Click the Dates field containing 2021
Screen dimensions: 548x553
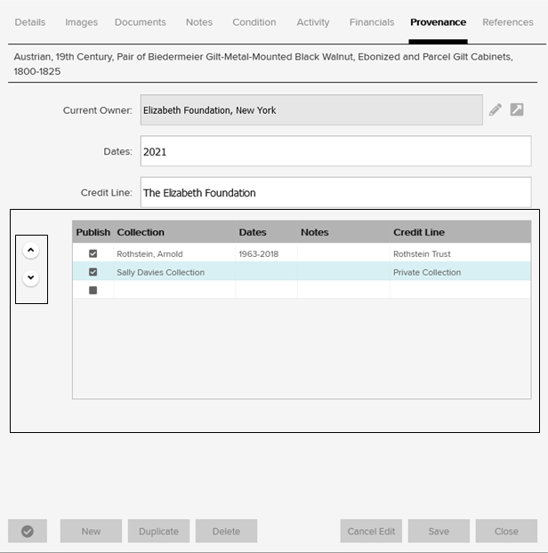(x=335, y=152)
